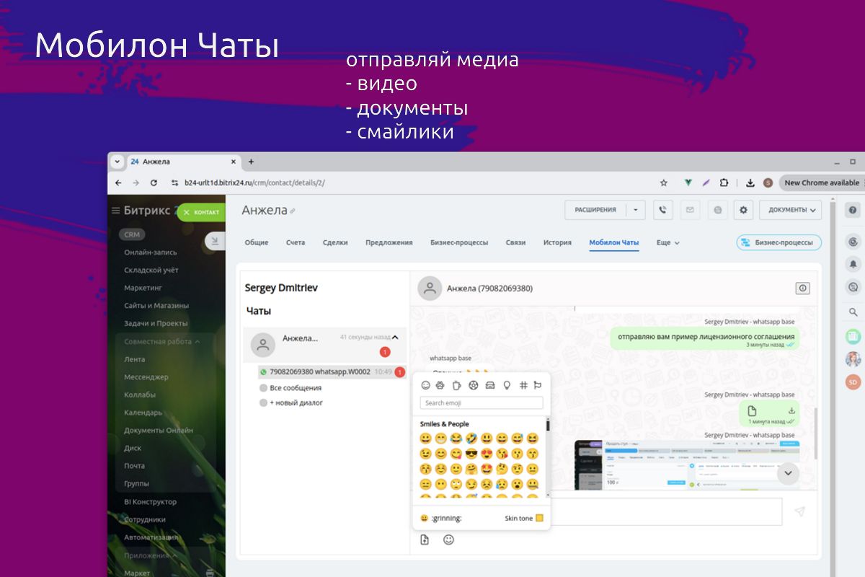The height and width of the screenshot is (577, 865).
Task: Open notifications bell in right sidebar
Action: point(853,264)
